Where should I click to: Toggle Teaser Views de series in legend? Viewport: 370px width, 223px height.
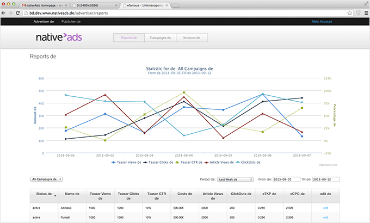[x=128, y=162]
